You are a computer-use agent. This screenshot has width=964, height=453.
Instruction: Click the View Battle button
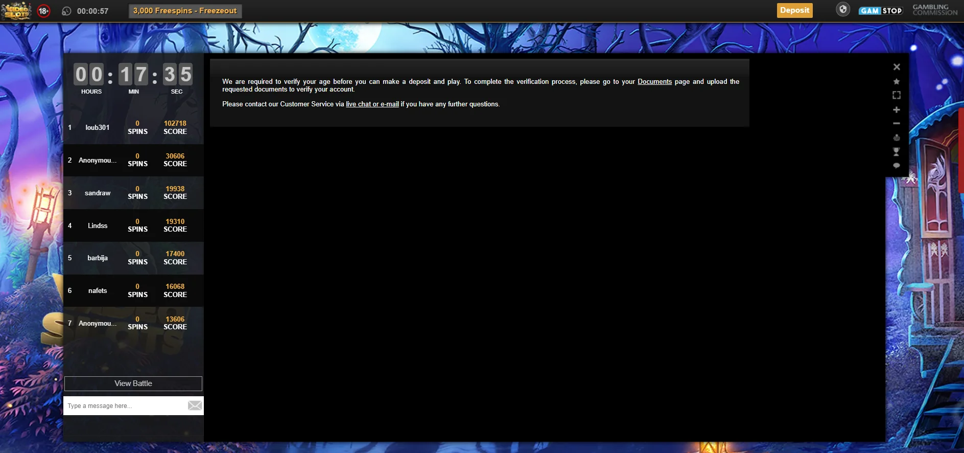pyautogui.click(x=133, y=383)
